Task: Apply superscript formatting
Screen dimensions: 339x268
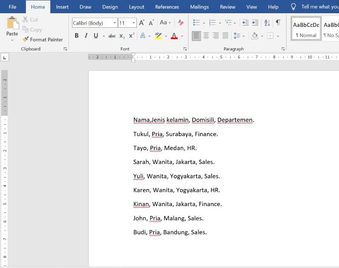Action: point(131,35)
